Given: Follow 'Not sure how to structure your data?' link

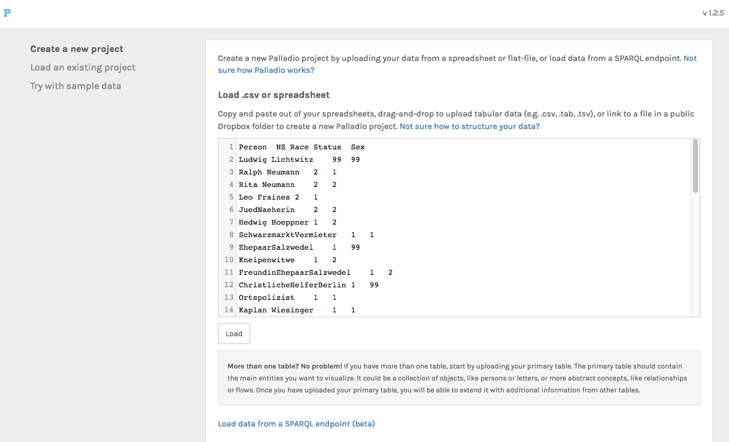Looking at the screenshot, I should (469, 126).
